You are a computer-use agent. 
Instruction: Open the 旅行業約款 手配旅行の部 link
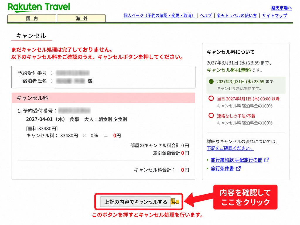[236, 160]
